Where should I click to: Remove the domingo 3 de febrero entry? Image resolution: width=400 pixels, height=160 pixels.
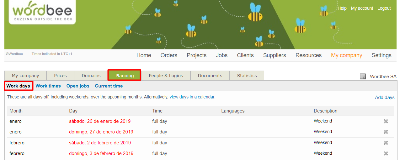tap(386, 153)
